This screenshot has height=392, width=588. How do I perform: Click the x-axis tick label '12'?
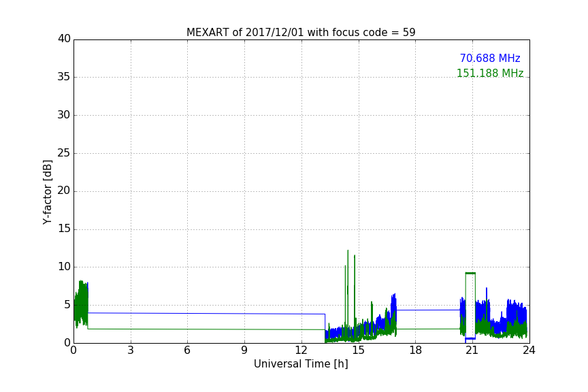[x=301, y=350]
